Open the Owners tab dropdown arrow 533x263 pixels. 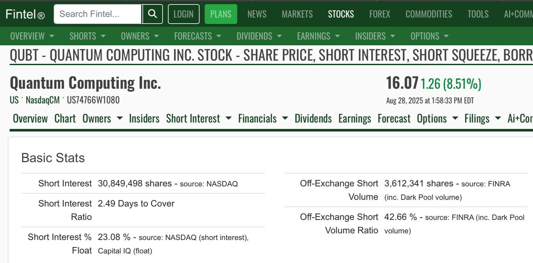click(x=120, y=118)
